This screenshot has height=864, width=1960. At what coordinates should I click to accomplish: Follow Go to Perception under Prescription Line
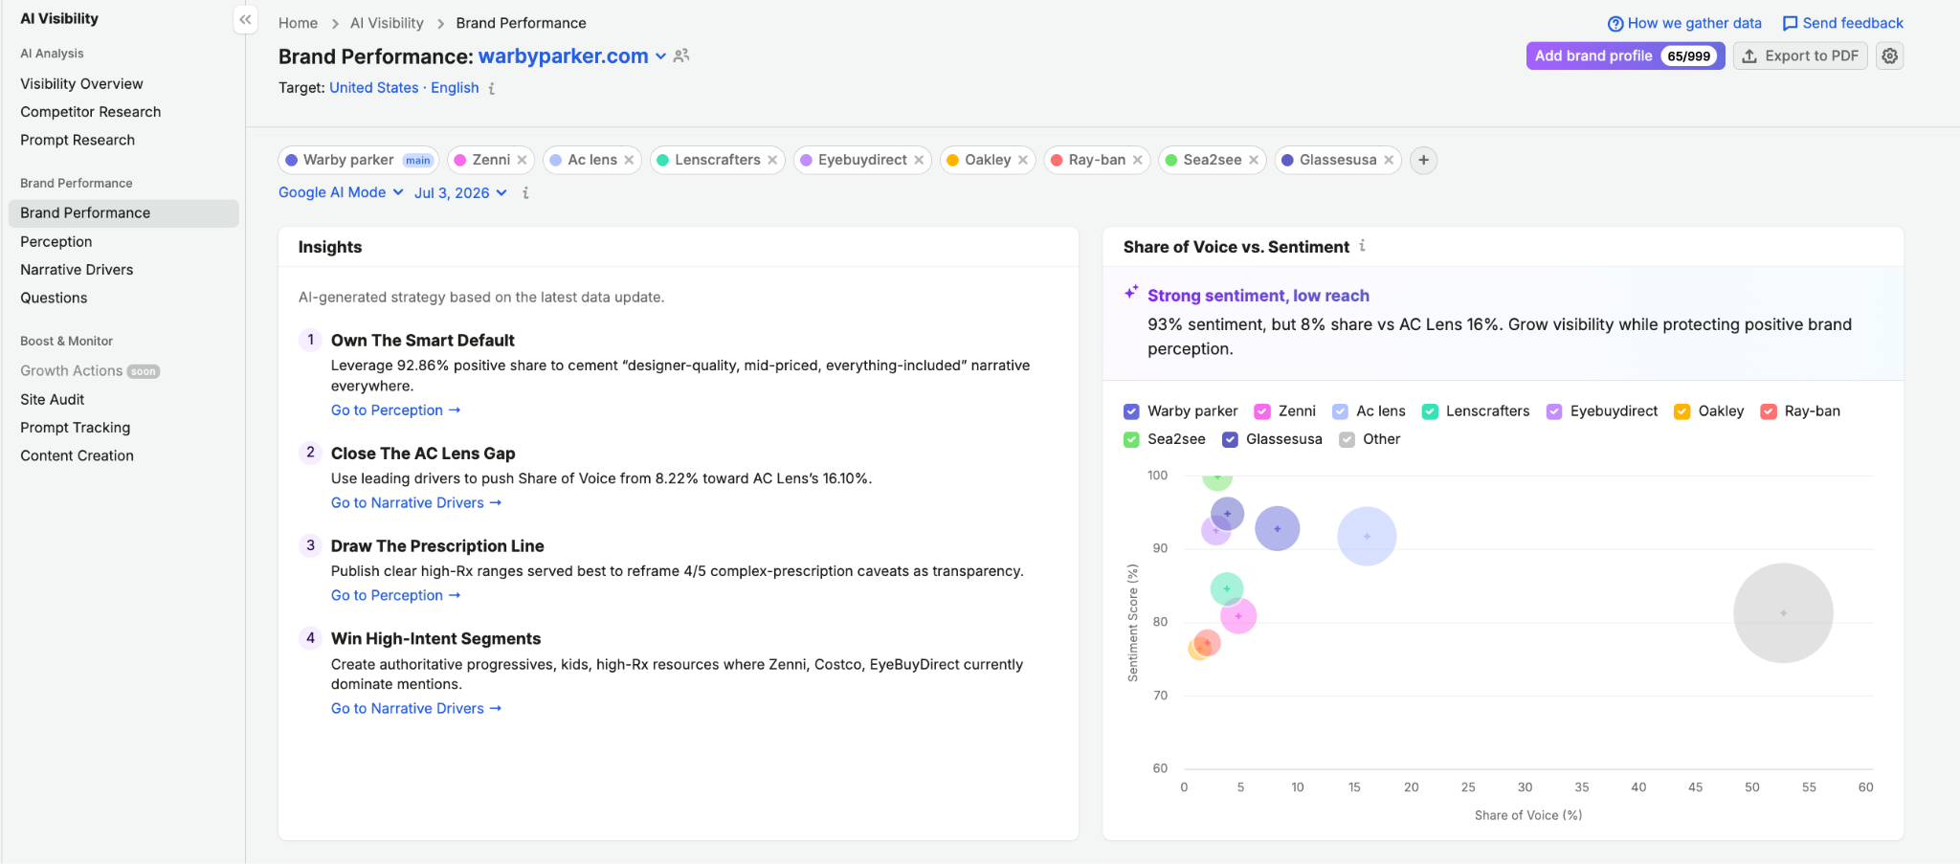[x=396, y=595]
